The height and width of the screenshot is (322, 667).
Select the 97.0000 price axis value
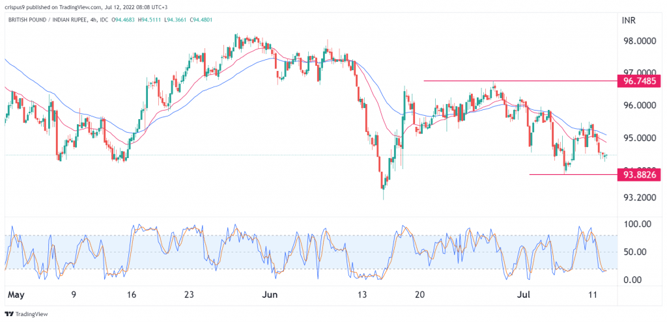(x=640, y=72)
